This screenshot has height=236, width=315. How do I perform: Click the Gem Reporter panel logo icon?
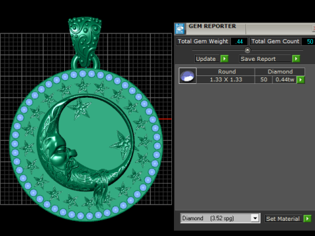(180, 29)
